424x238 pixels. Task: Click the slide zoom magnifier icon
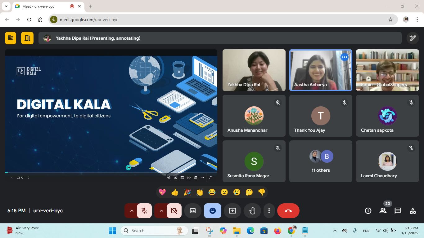169,178
